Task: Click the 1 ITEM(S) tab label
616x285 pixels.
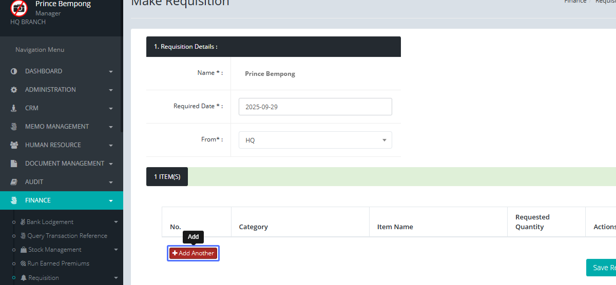Action: click(x=167, y=177)
